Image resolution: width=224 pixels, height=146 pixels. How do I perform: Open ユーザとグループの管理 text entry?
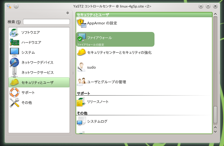[107, 82]
